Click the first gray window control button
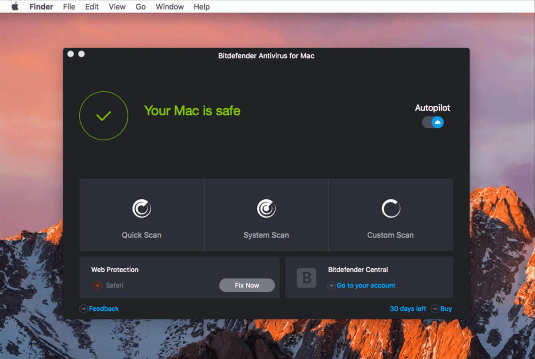Viewport: 535px width, 359px height. click(x=71, y=54)
